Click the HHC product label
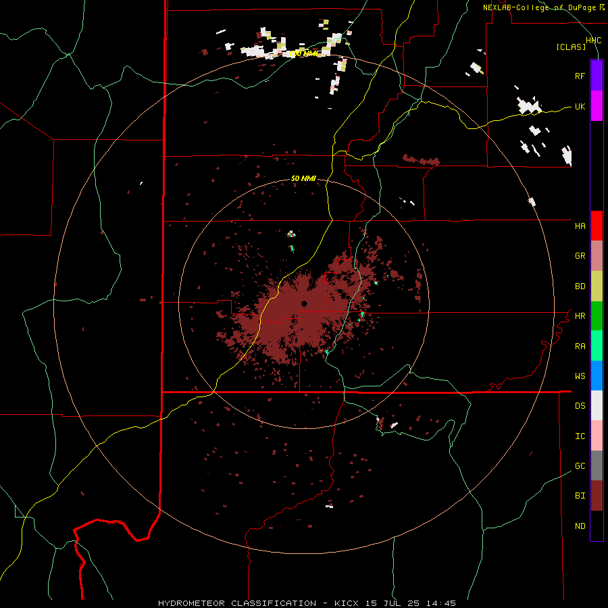Viewport: 608px width, 608px height. (593, 41)
